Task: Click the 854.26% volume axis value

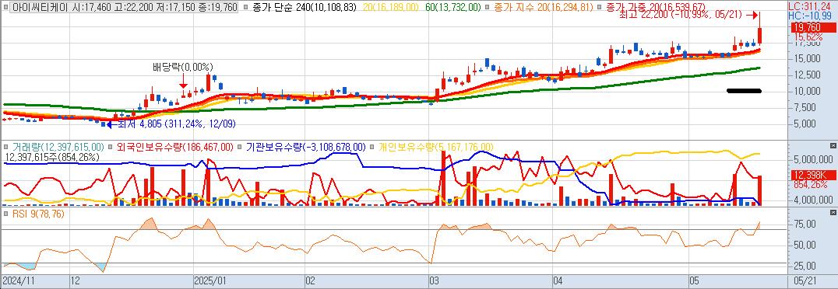Action: pyautogui.click(x=812, y=184)
